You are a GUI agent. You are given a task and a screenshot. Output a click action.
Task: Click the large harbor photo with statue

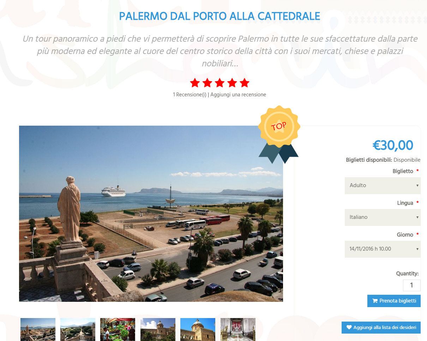tap(151, 214)
